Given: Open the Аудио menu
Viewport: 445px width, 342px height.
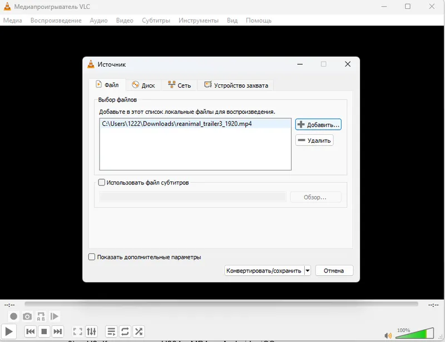Looking at the screenshot, I should (x=99, y=21).
